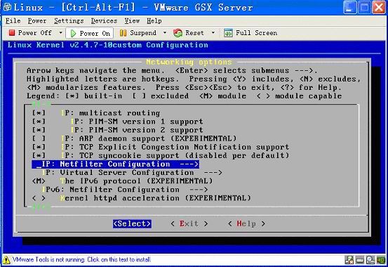Image resolution: width=388 pixels, height=267 pixels.
Task: Click the Power On toolbar label
Action: [95, 33]
